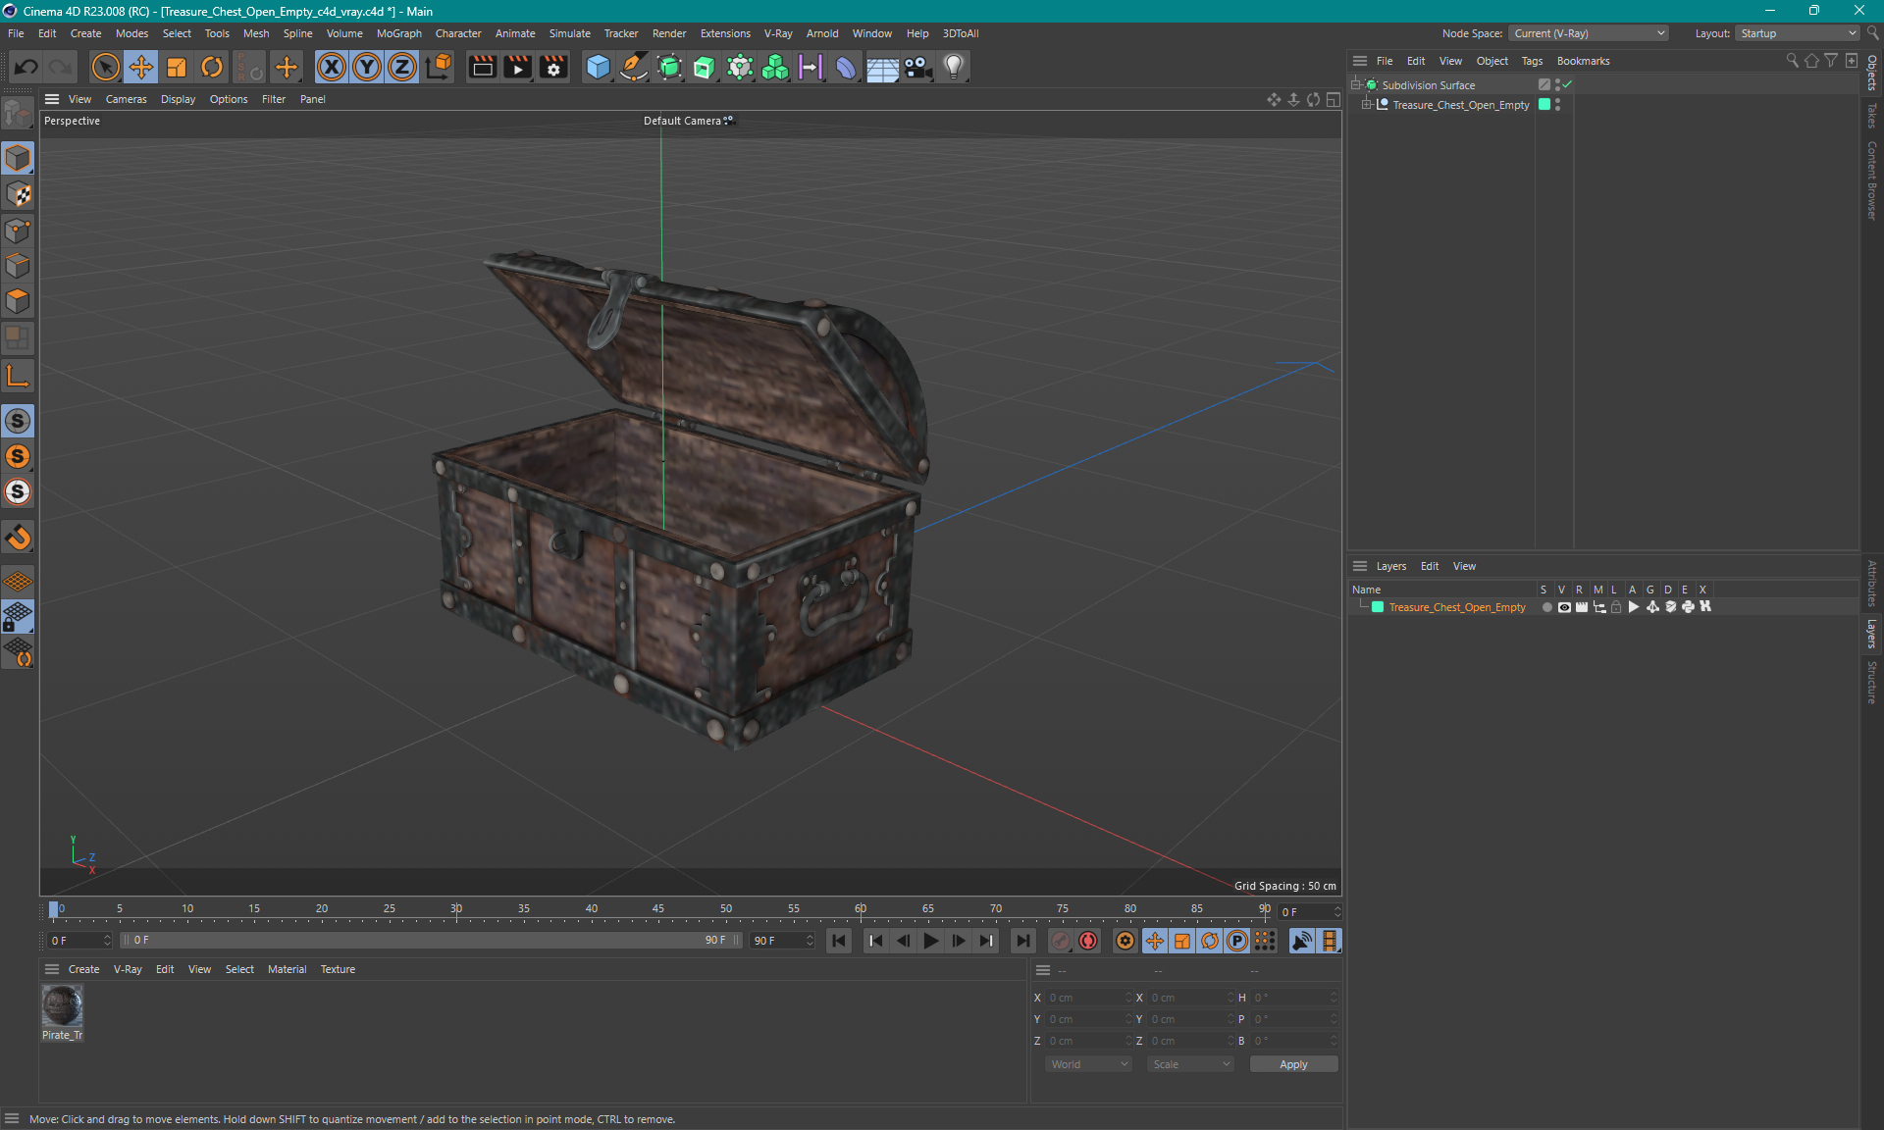Open the MoGraph Cloner icon
Image resolution: width=1884 pixels, height=1130 pixels.
point(775,67)
